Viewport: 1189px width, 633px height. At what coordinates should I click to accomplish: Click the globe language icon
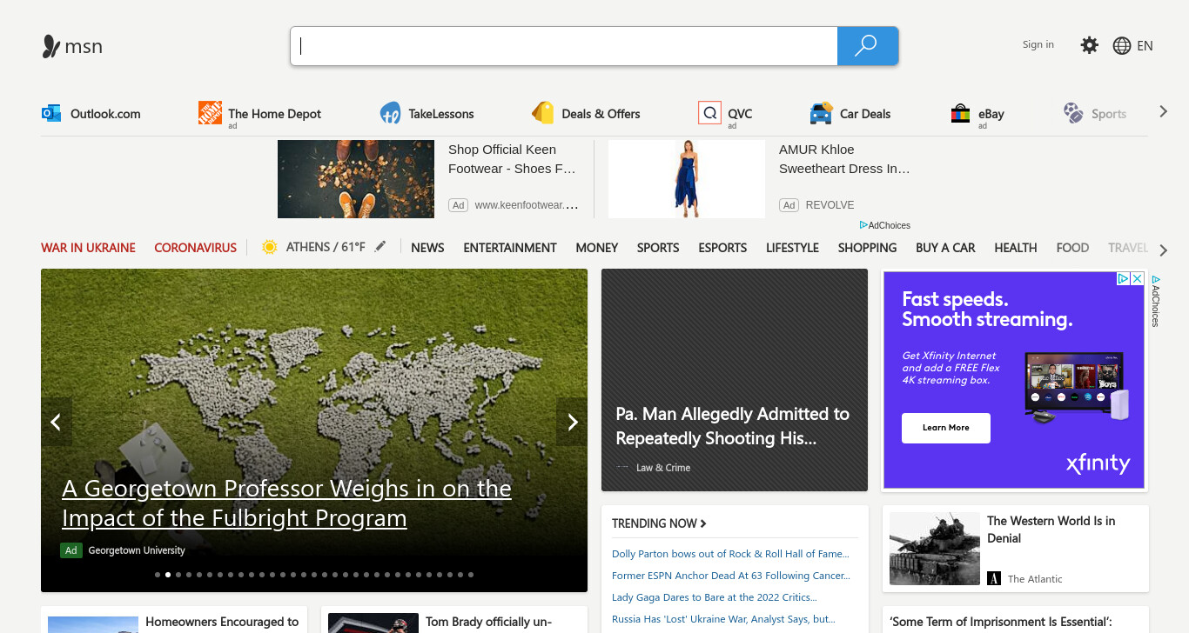1122,46
